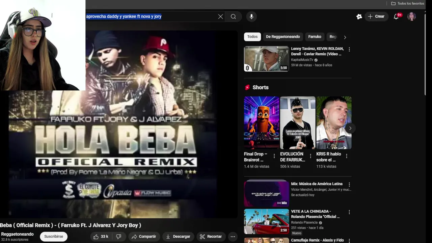Viewport: 432px width, 243px height.
Task: Click the video title Beba Official Remix
Action: (x=71, y=225)
